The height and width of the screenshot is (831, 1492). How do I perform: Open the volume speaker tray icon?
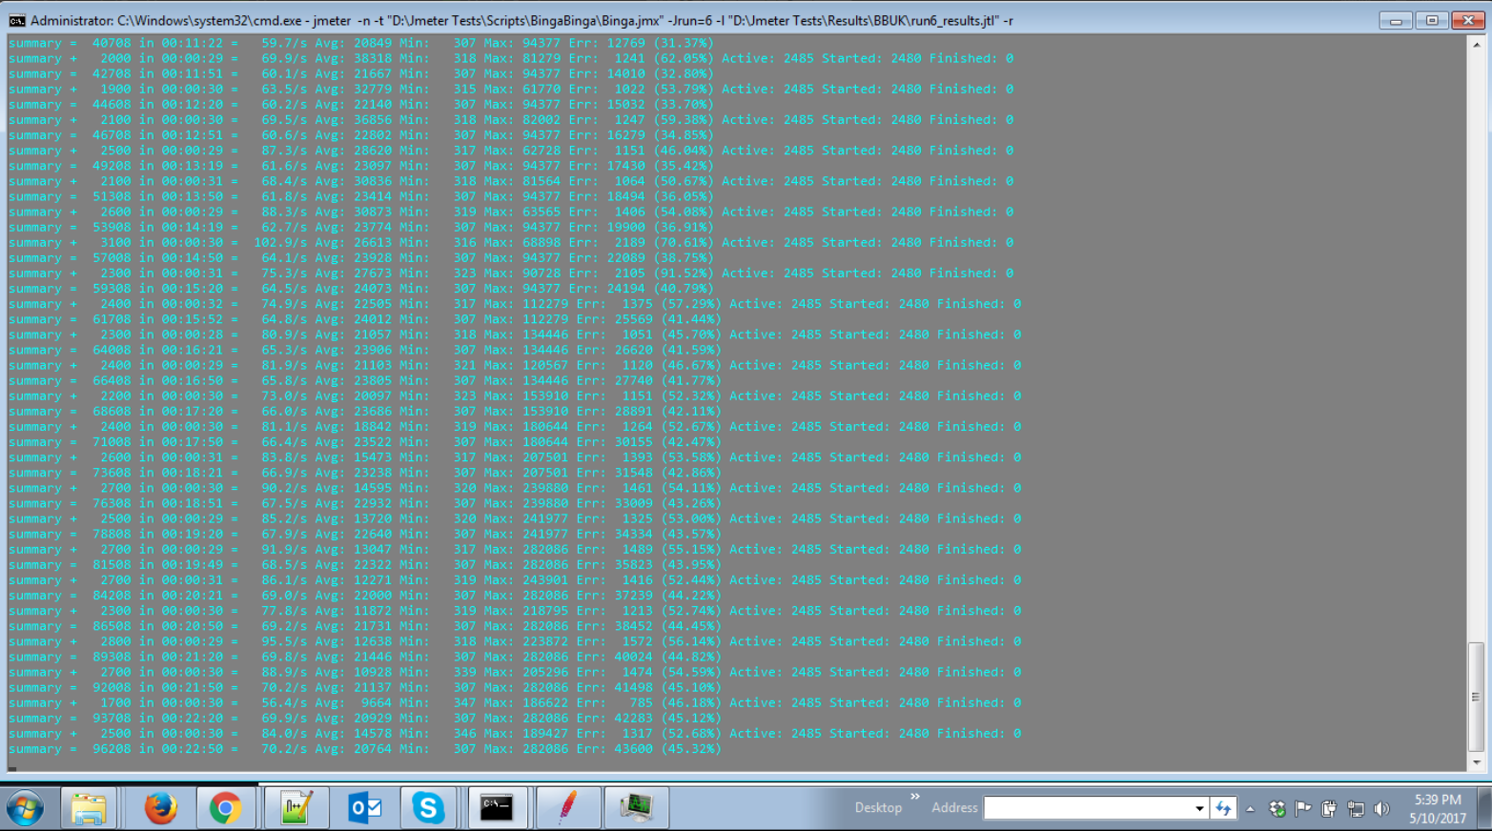pos(1381,809)
